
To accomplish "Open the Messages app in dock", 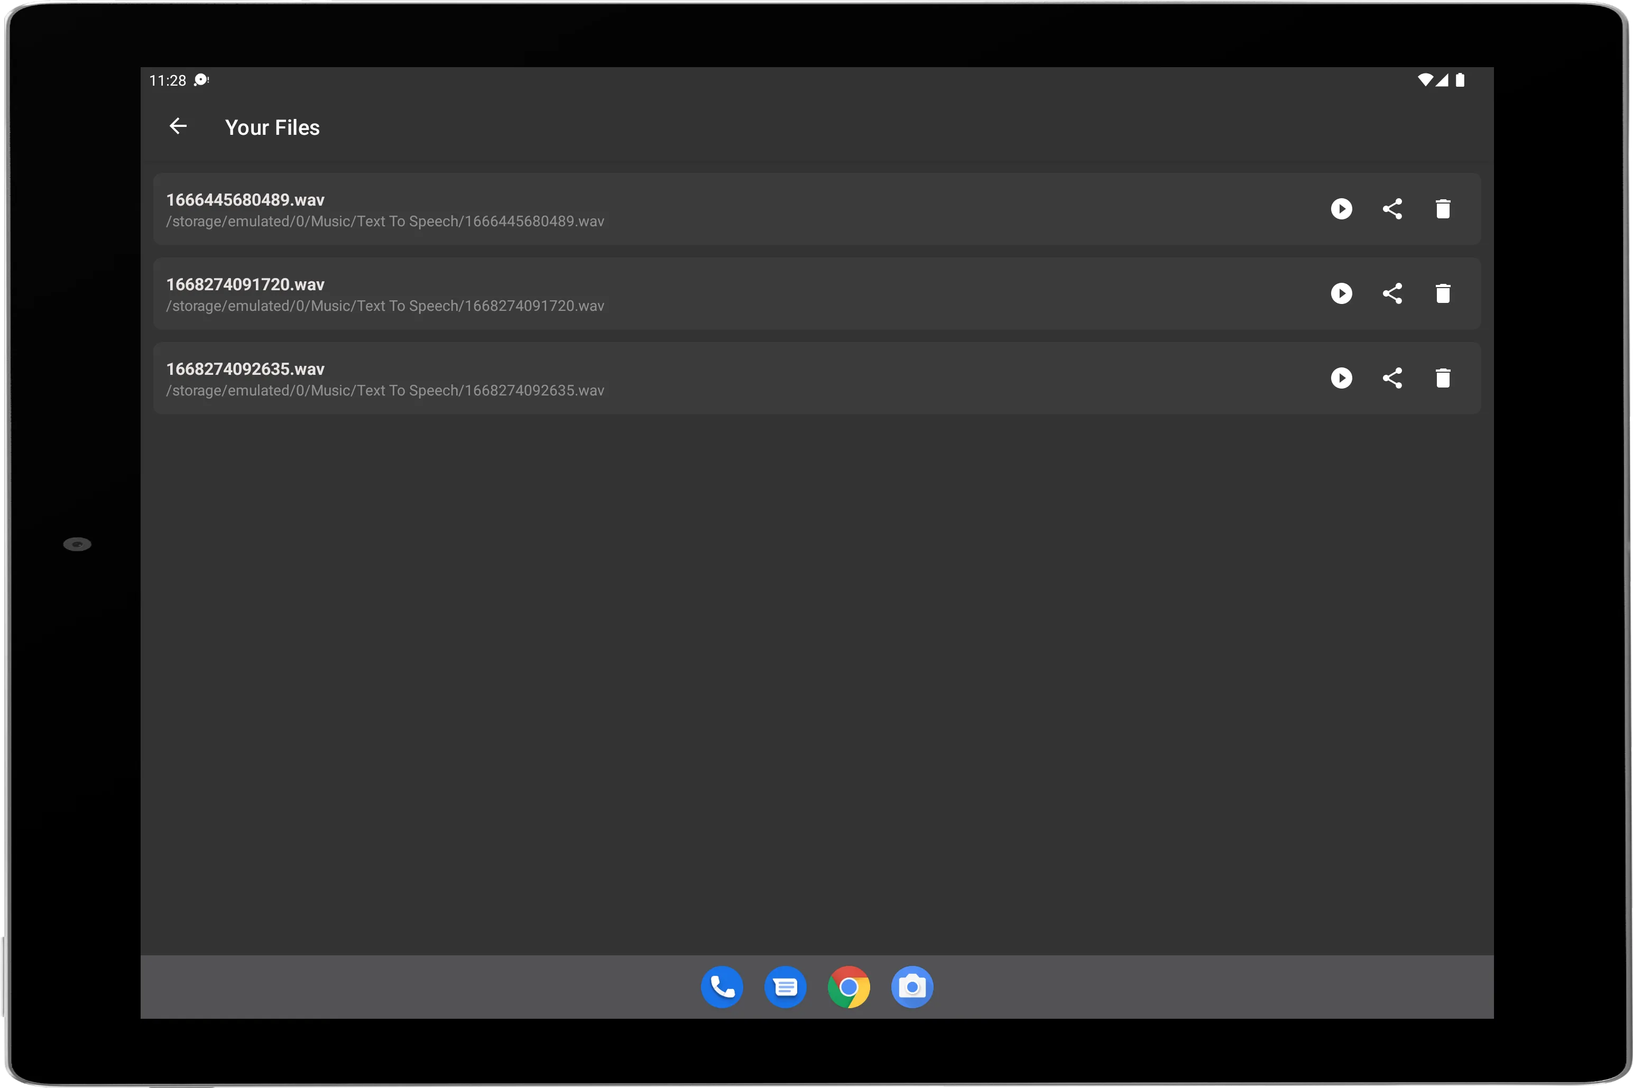I will tap(785, 986).
